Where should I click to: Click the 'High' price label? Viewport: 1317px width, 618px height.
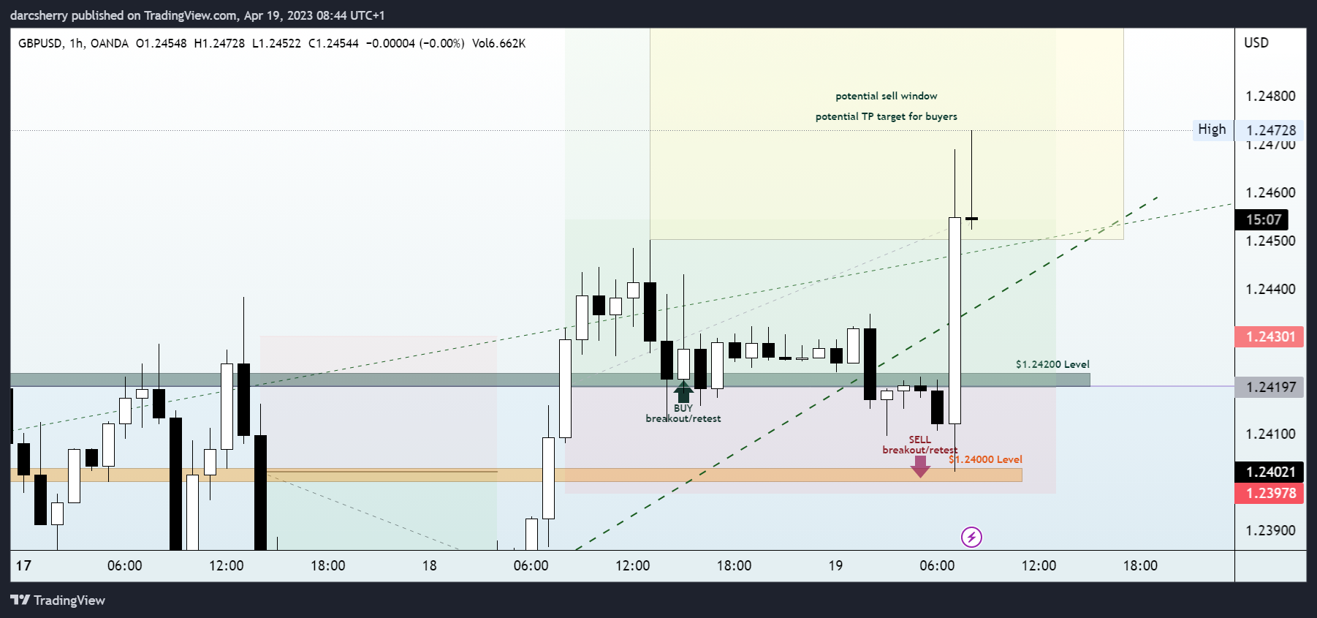click(1212, 129)
